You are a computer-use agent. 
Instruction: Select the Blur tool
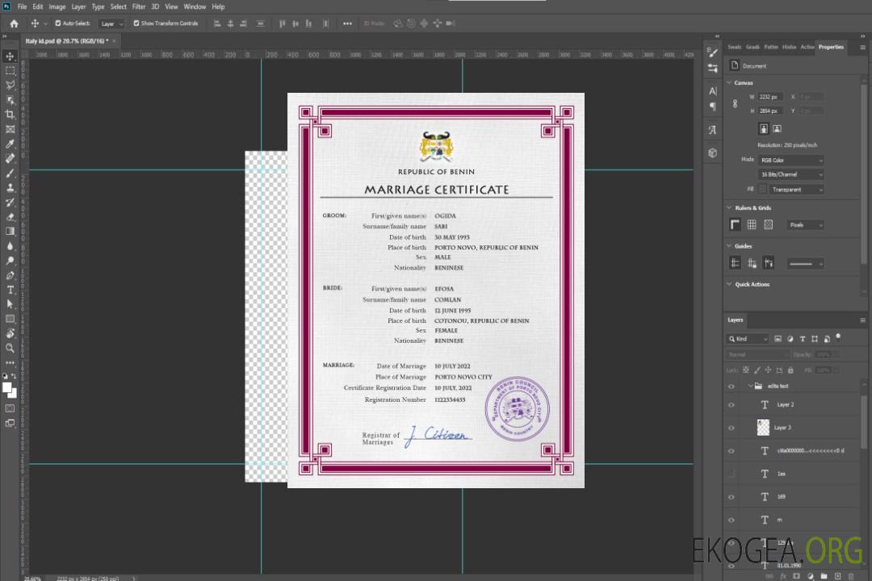click(x=10, y=246)
